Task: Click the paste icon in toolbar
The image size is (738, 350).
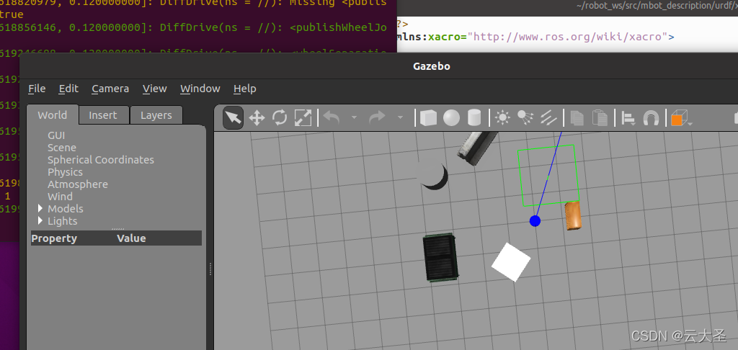Action: 600,117
